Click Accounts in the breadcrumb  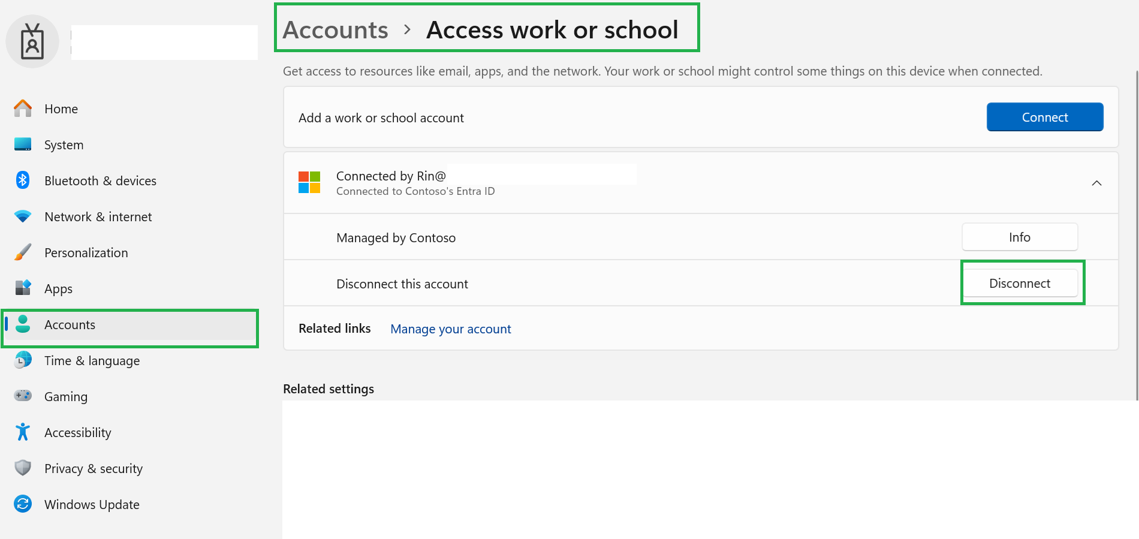coord(336,29)
